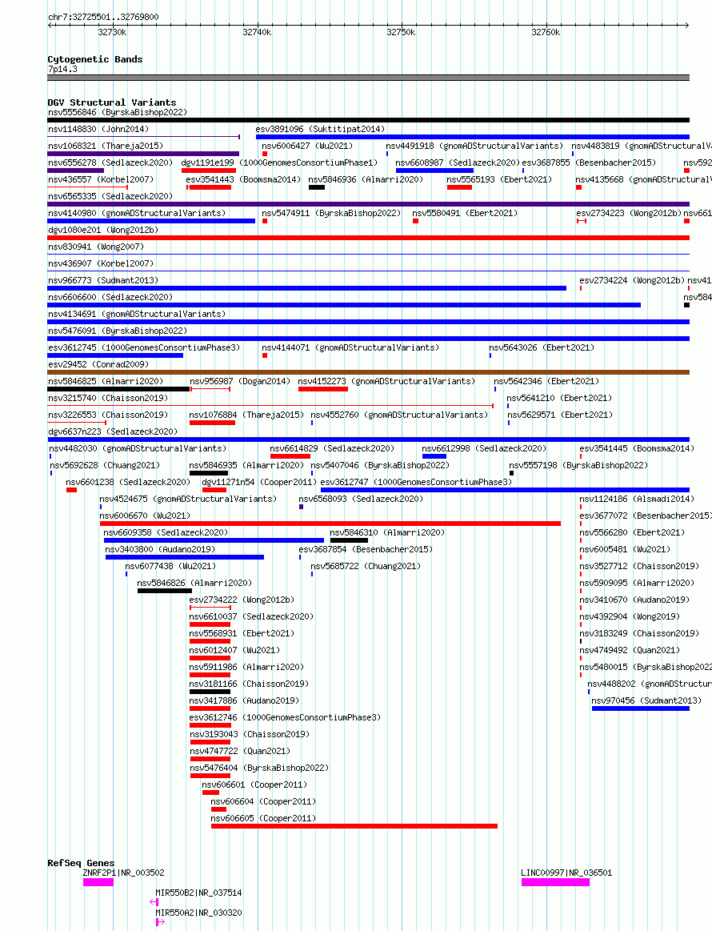Click the nsv6614829 red variant bar
The image size is (712, 931).
[290, 456]
